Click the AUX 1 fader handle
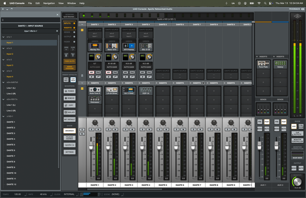Image resolution: width=306 pixels, height=198 pixels. tap(259, 145)
